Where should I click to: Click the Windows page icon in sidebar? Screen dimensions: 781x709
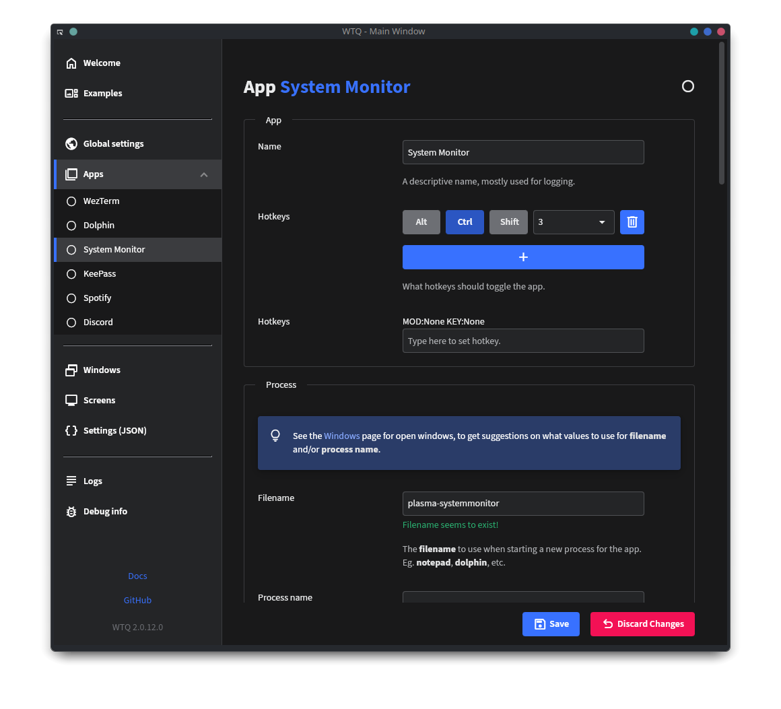pos(71,370)
